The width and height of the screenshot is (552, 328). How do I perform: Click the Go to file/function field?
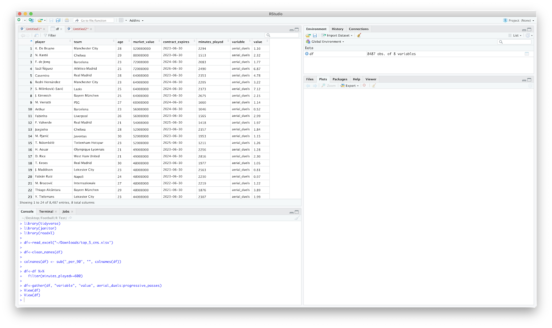(94, 21)
